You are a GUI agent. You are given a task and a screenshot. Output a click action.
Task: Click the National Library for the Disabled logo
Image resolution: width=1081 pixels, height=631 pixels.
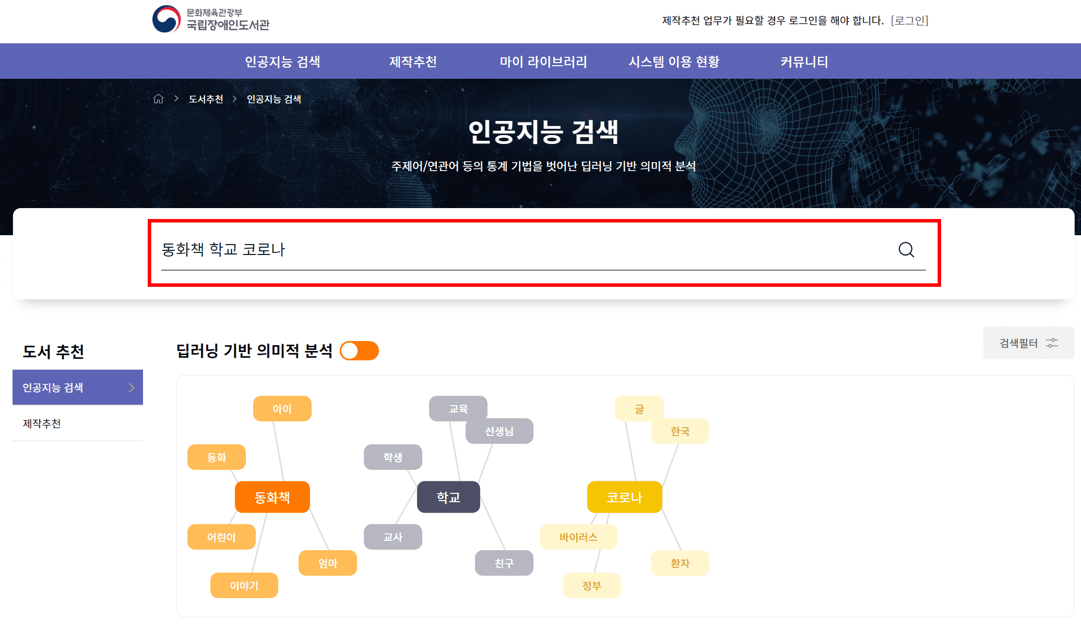pyautogui.click(x=211, y=19)
